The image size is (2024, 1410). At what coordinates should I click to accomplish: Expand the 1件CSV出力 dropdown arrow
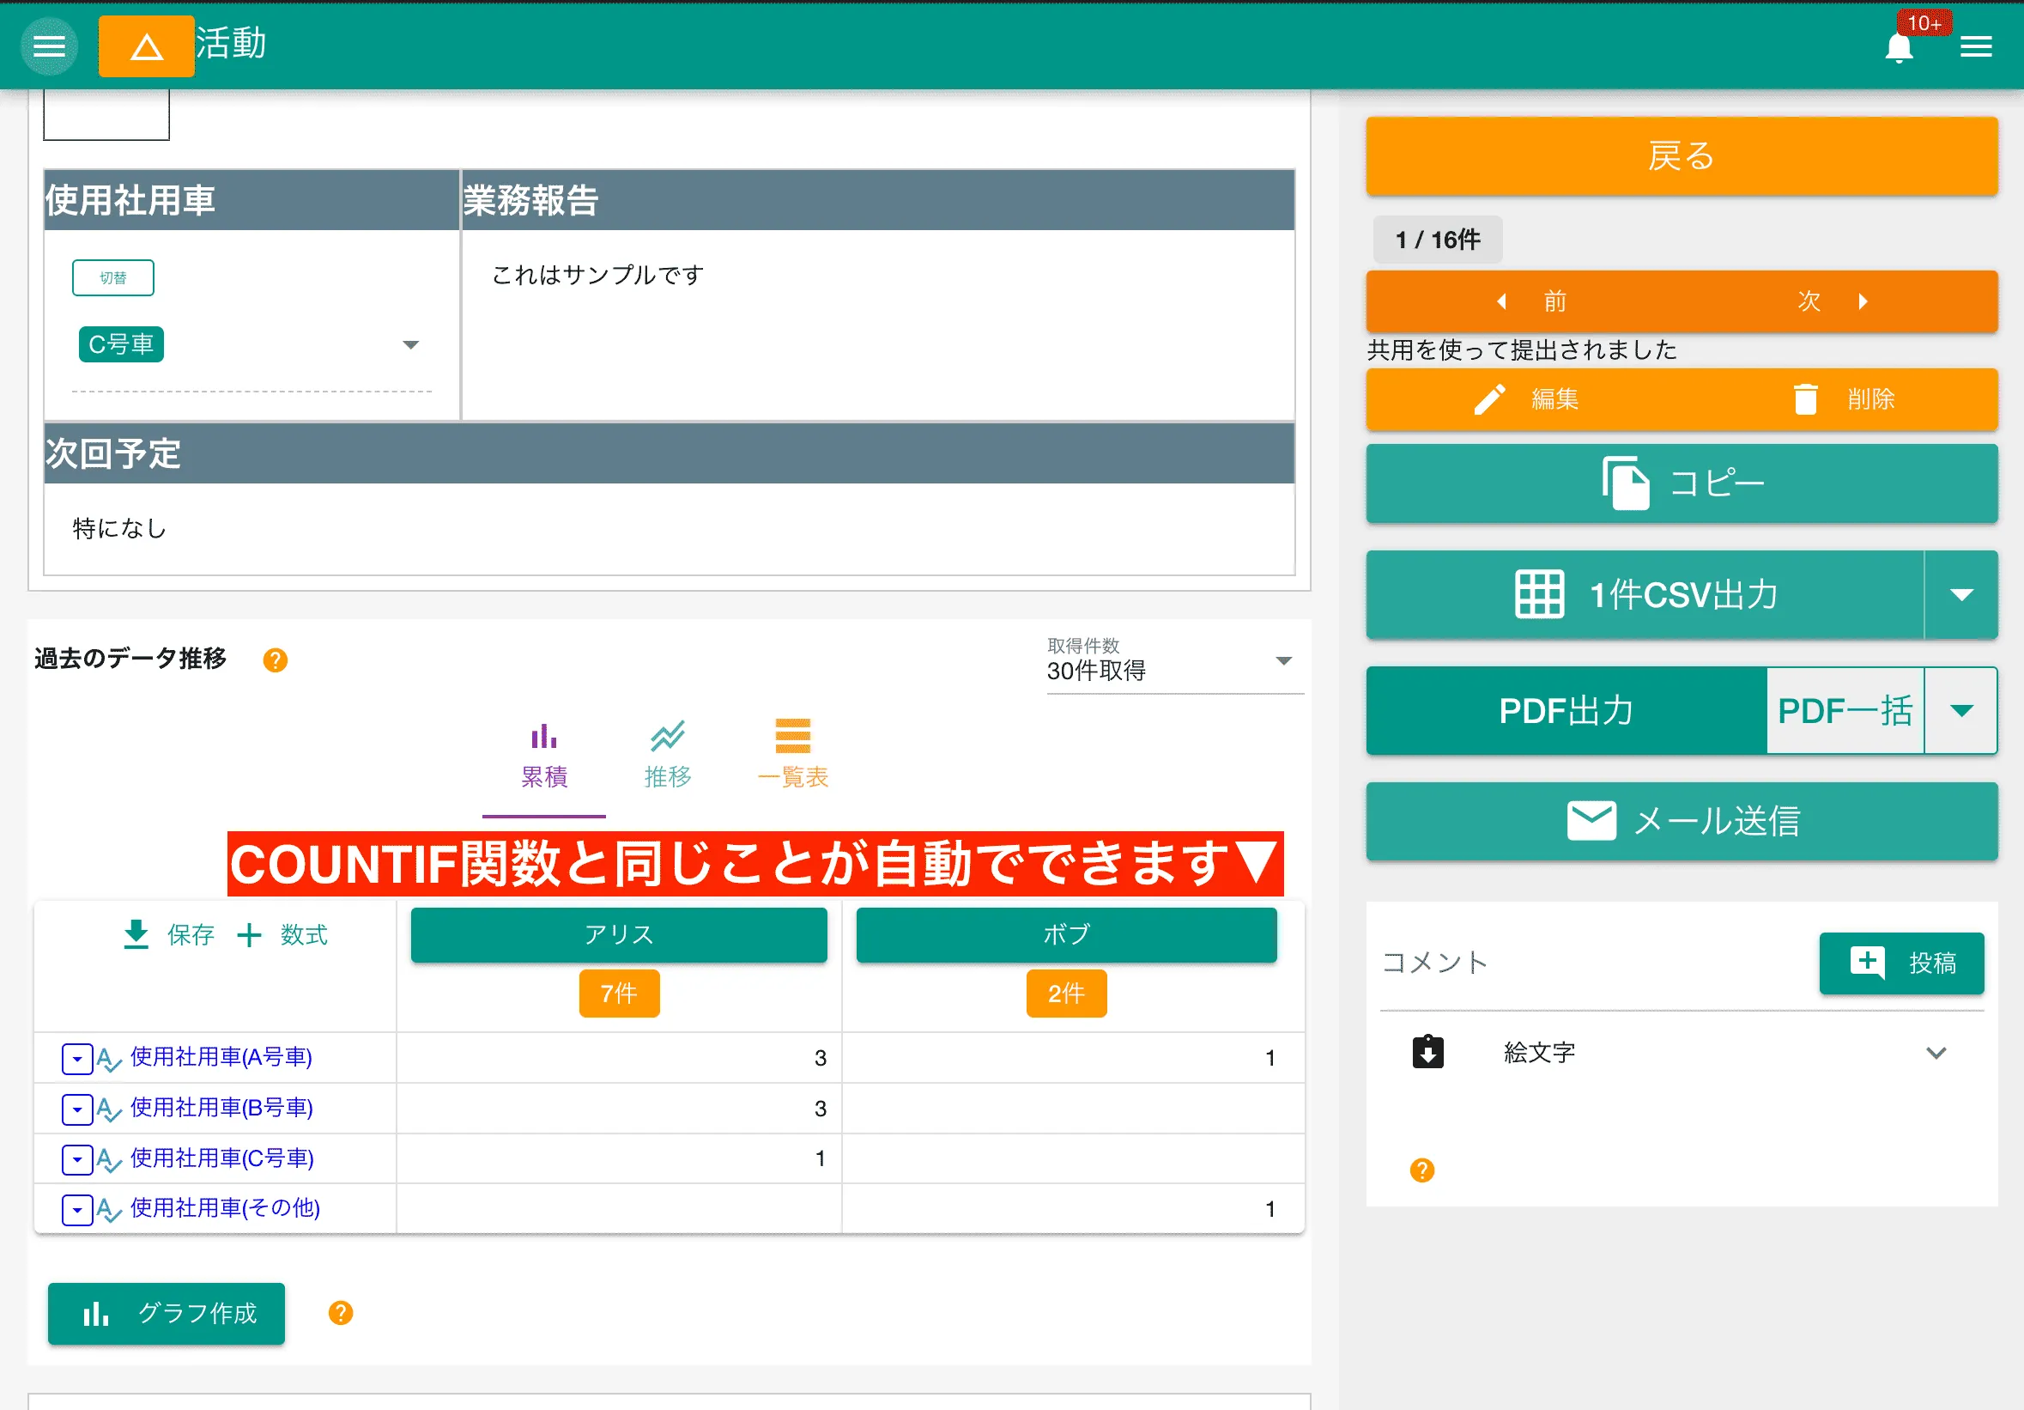pos(1961,594)
